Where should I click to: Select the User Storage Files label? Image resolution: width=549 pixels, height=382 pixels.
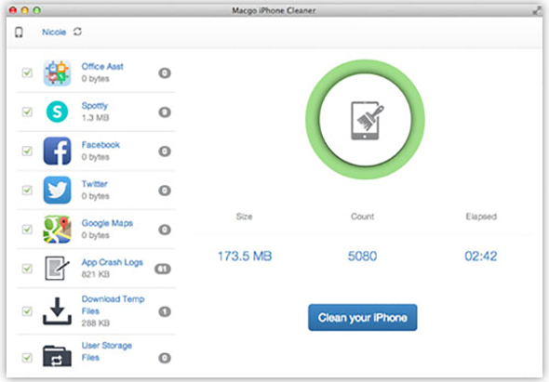(x=106, y=351)
